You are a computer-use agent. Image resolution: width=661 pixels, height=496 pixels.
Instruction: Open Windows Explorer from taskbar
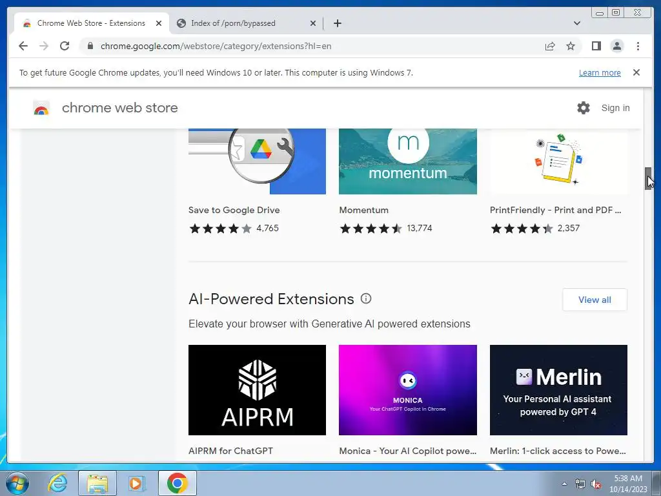pos(97,483)
